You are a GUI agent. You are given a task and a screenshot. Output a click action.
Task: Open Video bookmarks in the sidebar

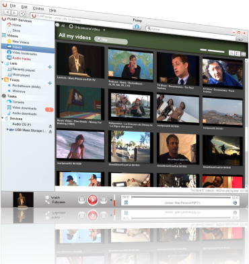coord(22,53)
